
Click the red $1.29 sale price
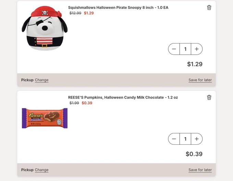pyautogui.click(x=89, y=13)
